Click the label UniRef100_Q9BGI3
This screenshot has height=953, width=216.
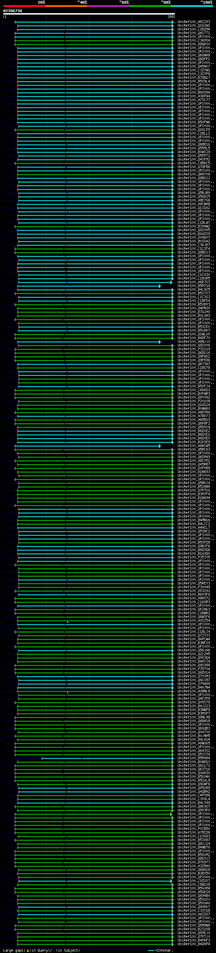(x=193, y=252)
